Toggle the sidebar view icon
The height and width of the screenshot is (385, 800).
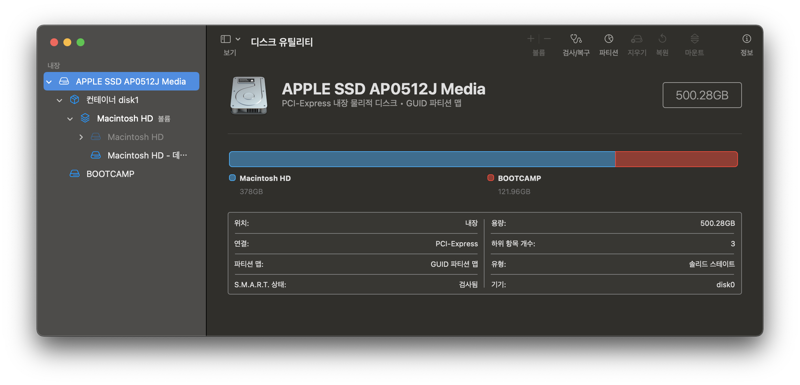pos(226,39)
